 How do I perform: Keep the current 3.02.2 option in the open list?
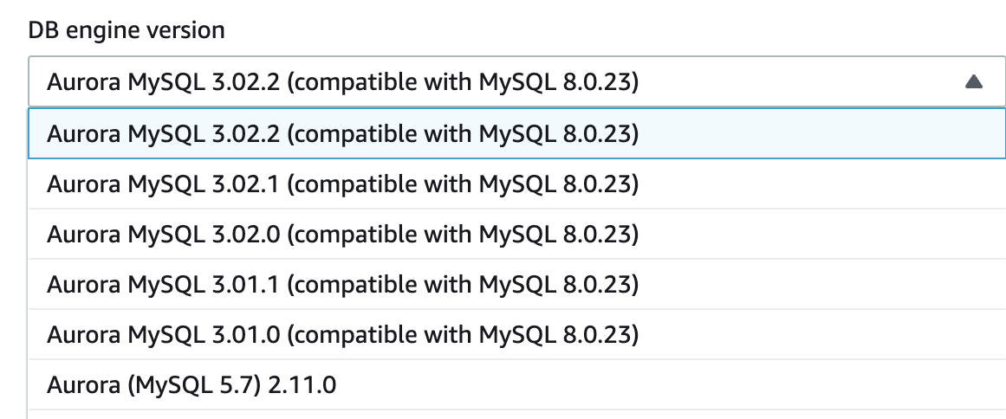(343, 134)
